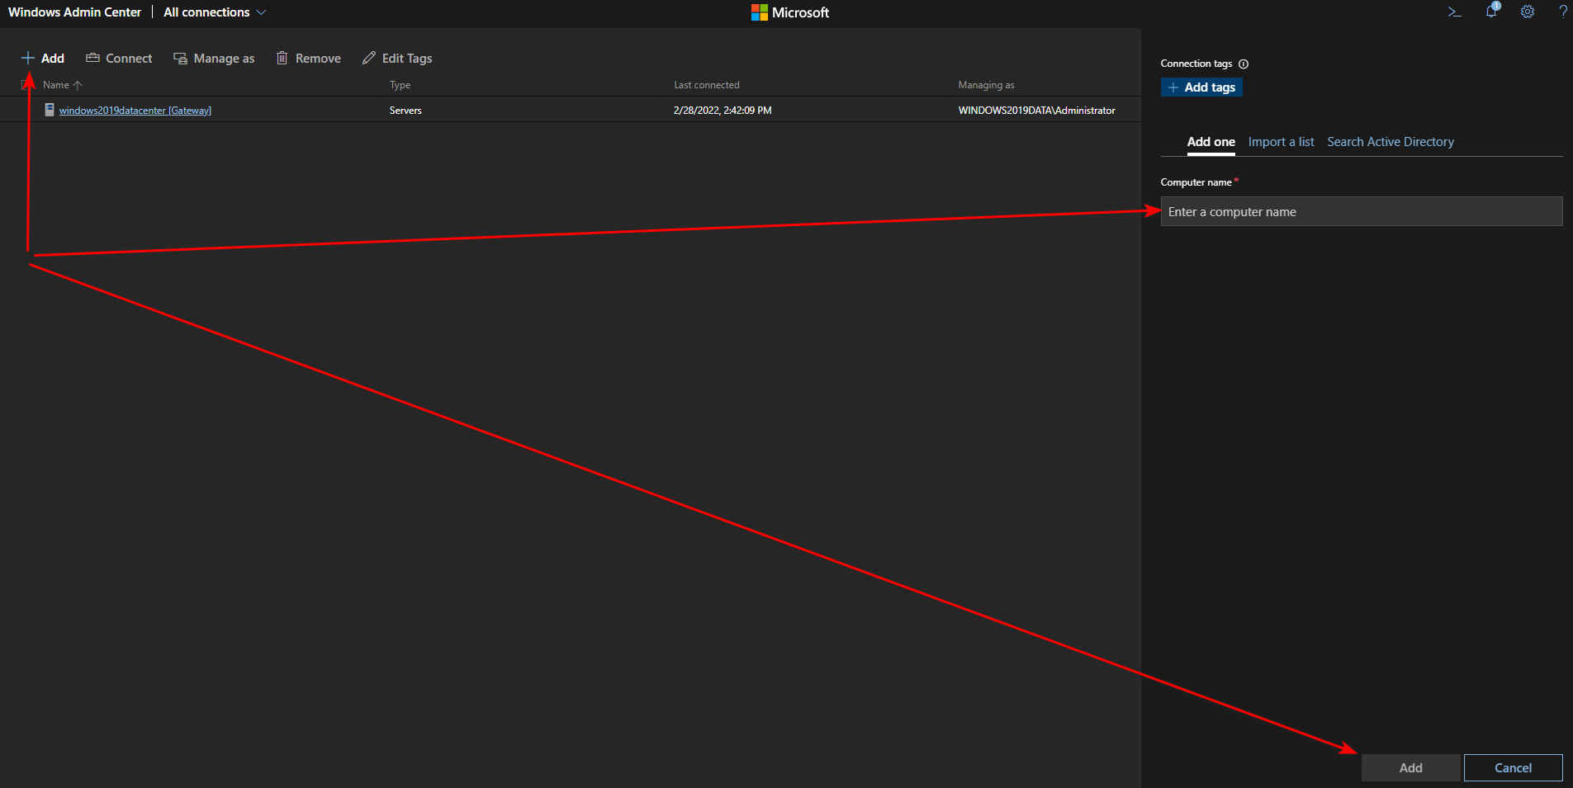Click the Add tags button
This screenshot has height=788, width=1573.
coord(1201,87)
